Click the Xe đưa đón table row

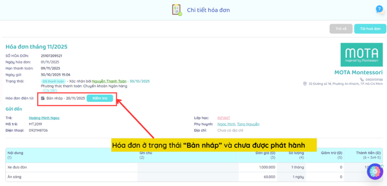(x=72, y=167)
